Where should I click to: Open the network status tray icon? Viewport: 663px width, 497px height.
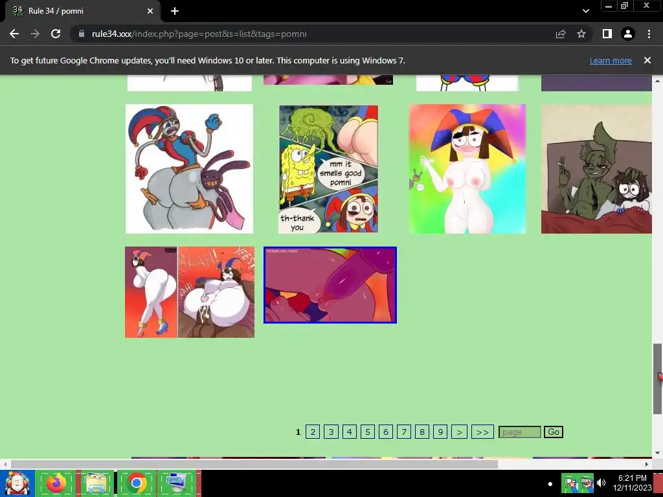586,483
